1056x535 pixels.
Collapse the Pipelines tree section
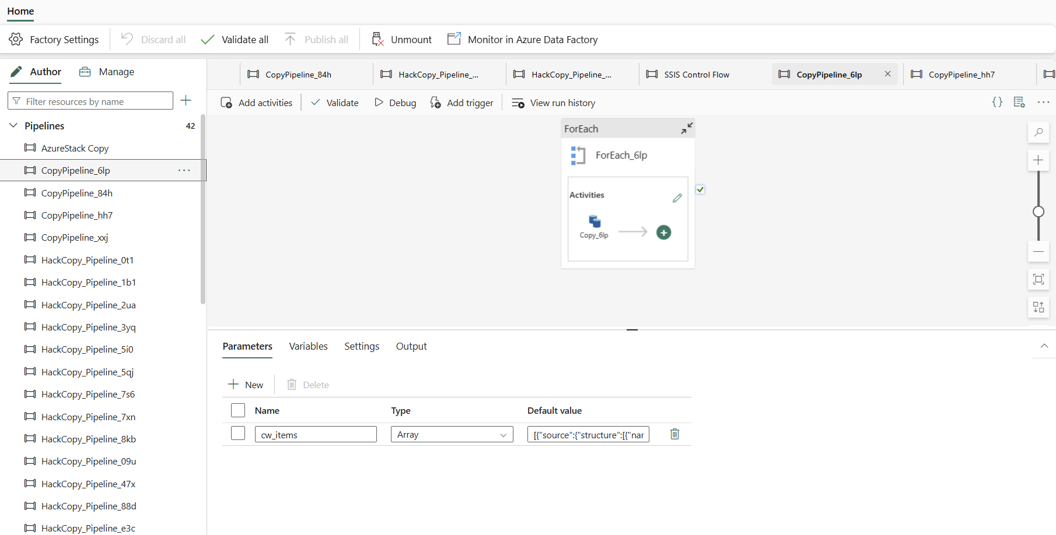pyautogui.click(x=13, y=125)
